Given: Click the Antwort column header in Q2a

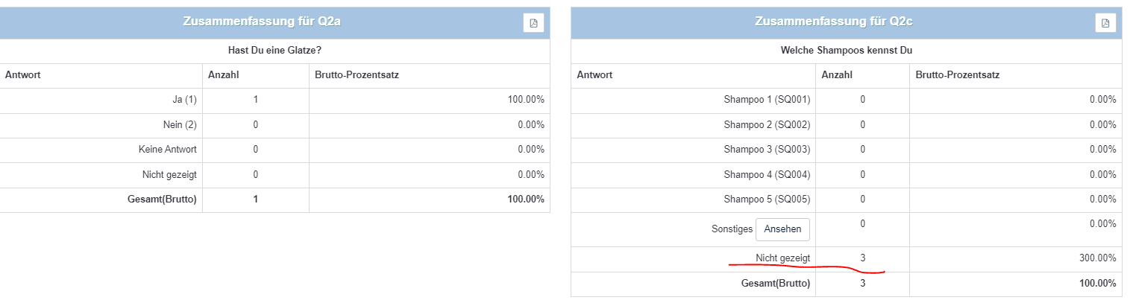Looking at the screenshot, I should click(x=23, y=75).
